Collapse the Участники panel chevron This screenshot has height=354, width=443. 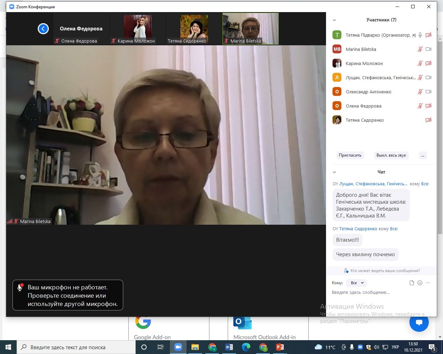334,20
